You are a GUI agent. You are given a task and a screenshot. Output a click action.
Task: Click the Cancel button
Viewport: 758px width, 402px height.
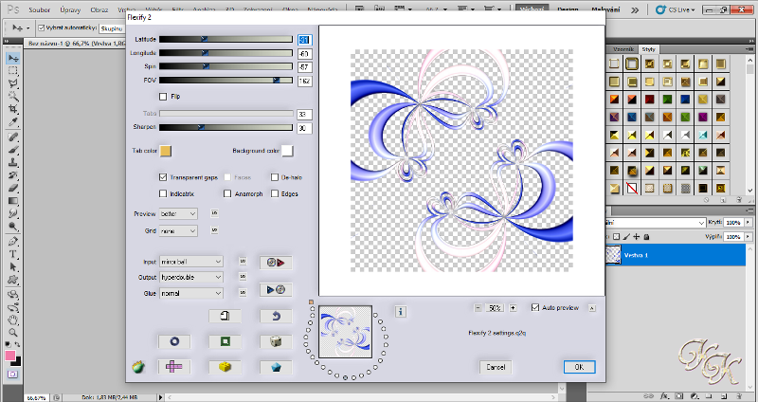click(496, 367)
